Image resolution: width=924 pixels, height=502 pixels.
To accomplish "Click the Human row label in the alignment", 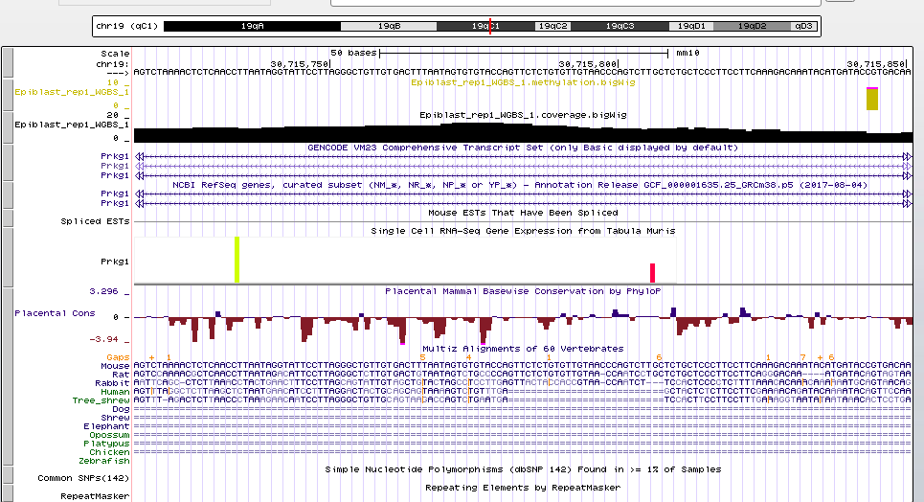I will (115, 392).
